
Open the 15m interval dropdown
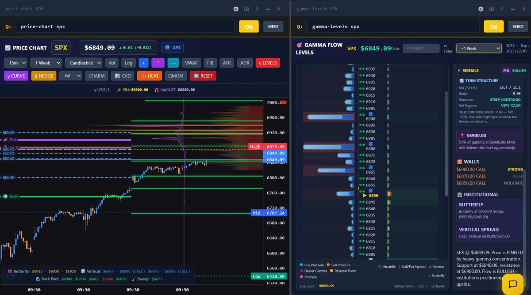coord(15,63)
